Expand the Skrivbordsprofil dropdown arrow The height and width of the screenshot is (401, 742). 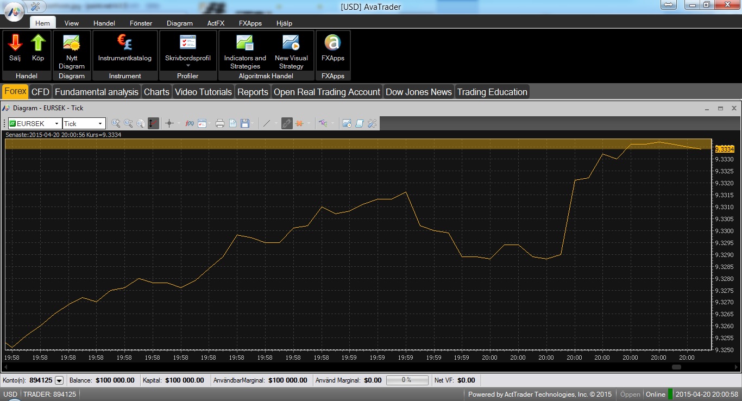point(187,66)
